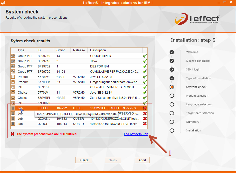Select the Module selection step circle
The image size is (236, 173).
[x=172, y=96]
